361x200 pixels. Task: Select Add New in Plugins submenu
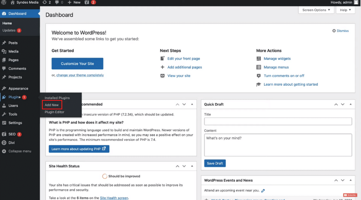tap(52, 105)
